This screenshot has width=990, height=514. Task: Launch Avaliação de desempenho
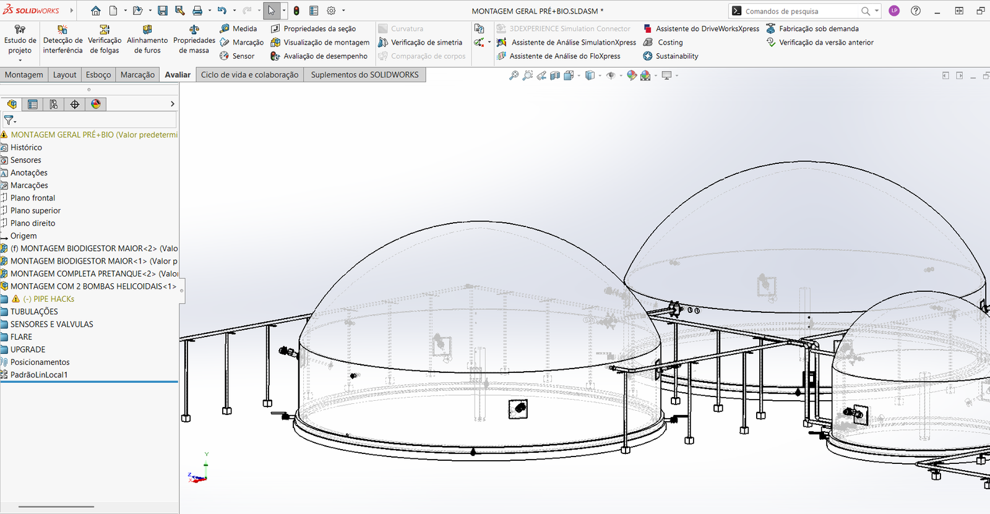(319, 56)
